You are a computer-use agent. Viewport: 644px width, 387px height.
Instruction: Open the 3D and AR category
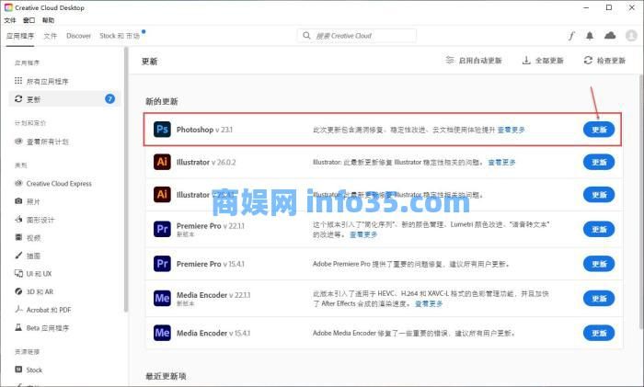point(34,291)
